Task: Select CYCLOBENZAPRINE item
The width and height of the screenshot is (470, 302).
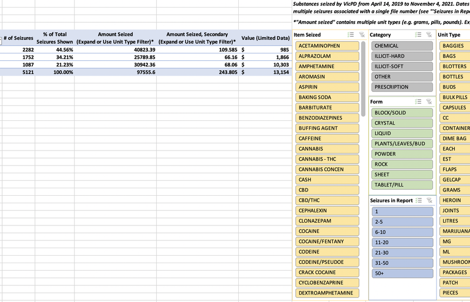Action: [327, 283]
